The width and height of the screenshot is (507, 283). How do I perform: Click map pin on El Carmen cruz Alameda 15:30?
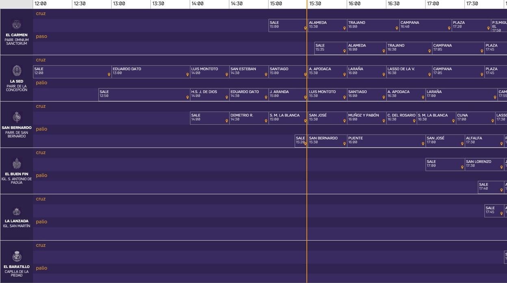pyautogui.click(x=344, y=28)
